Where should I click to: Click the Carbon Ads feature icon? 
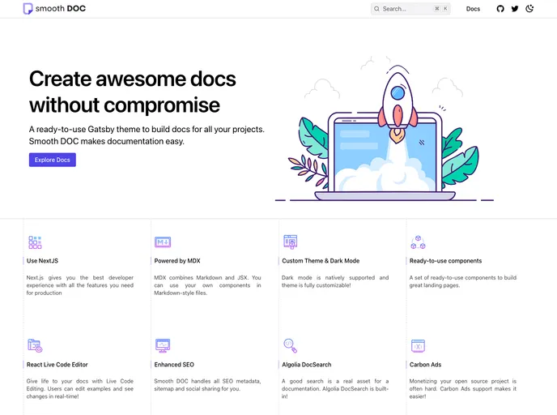point(418,345)
